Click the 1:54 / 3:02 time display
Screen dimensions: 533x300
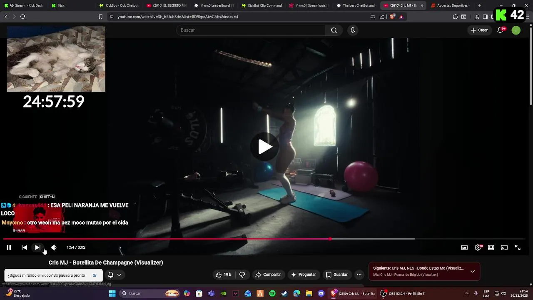76,247
